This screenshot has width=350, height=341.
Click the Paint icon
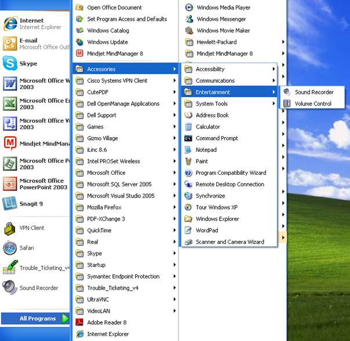tap(188, 162)
